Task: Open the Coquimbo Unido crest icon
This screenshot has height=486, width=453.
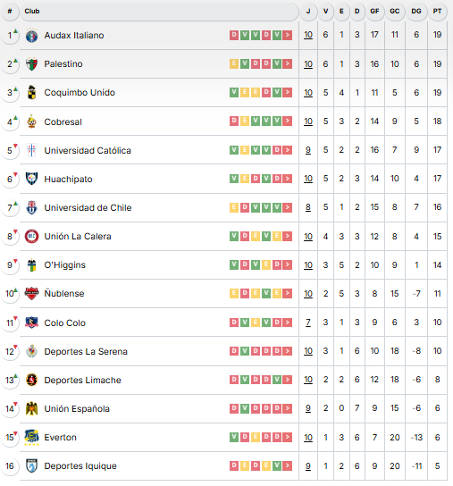Action: click(x=31, y=92)
